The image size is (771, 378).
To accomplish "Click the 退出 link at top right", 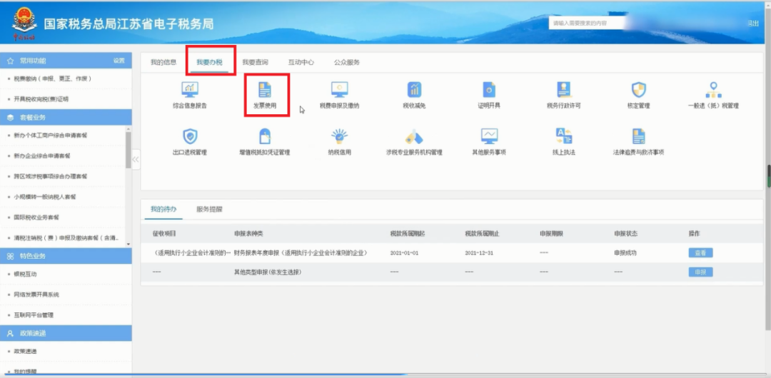I will (753, 23).
